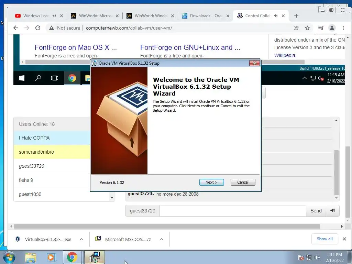Show all downloads
Screen dimensions: 352x264
[324, 239]
